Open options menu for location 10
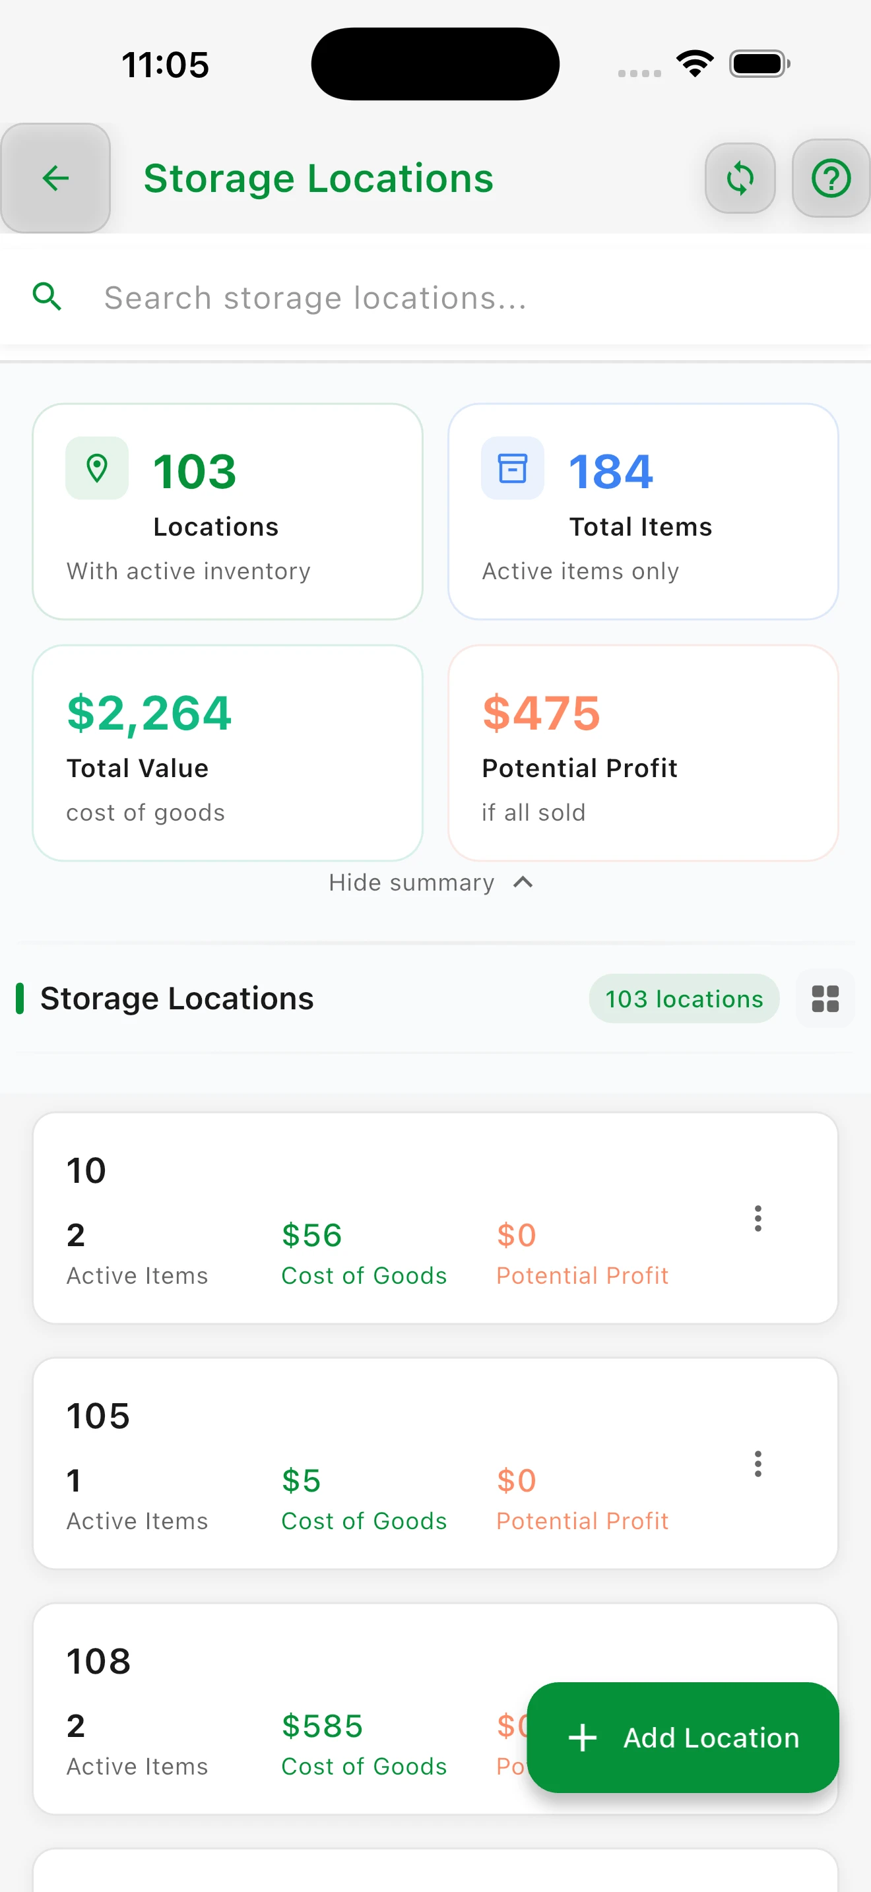 (x=757, y=1218)
